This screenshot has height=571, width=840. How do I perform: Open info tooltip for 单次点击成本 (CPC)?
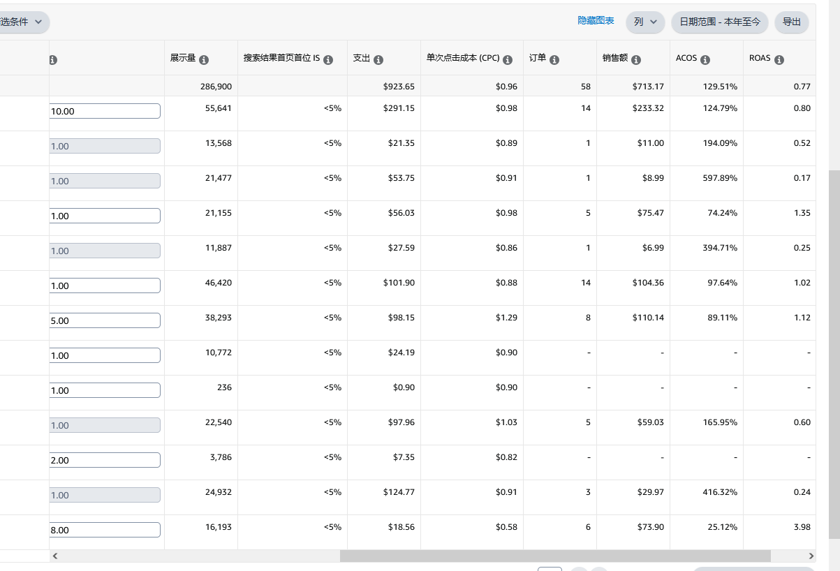(x=508, y=60)
